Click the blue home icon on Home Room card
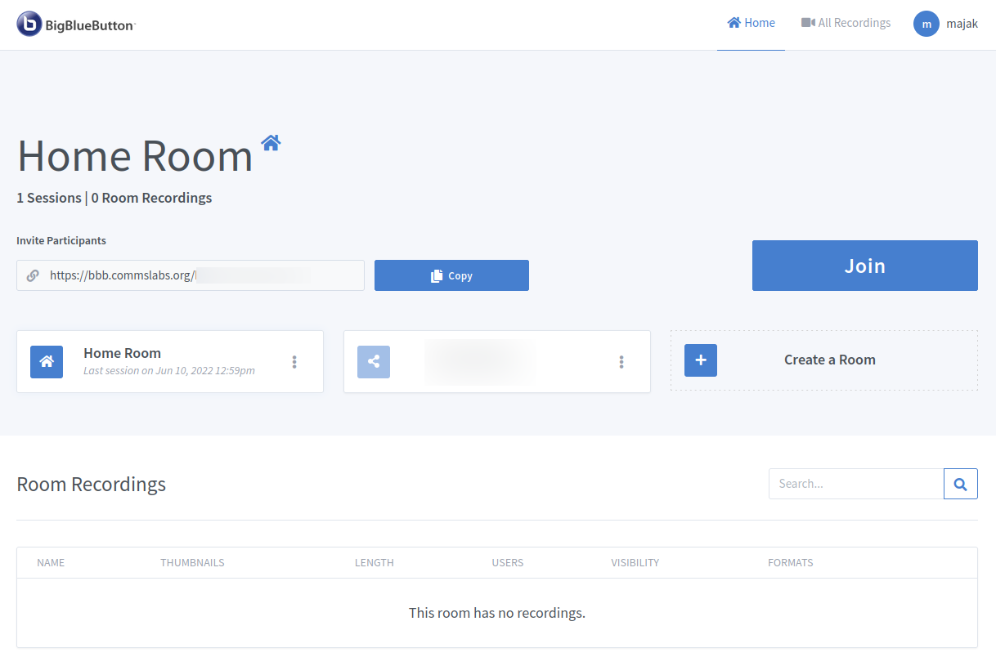Screen dimensions: 996x666 (x=47, y=361)
